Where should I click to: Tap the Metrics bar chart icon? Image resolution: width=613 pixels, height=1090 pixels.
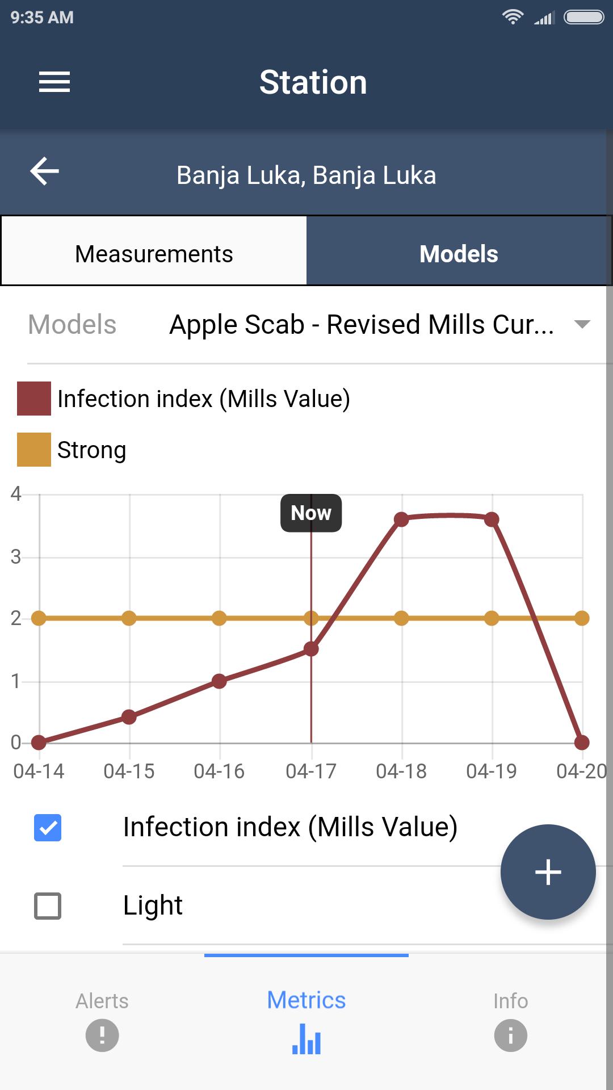pyautogui.click(x=306, y=1039)
